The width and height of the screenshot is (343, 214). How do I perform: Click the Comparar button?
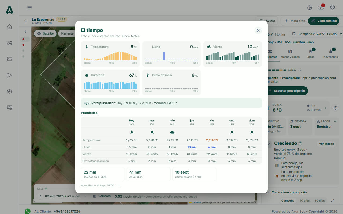102,196
